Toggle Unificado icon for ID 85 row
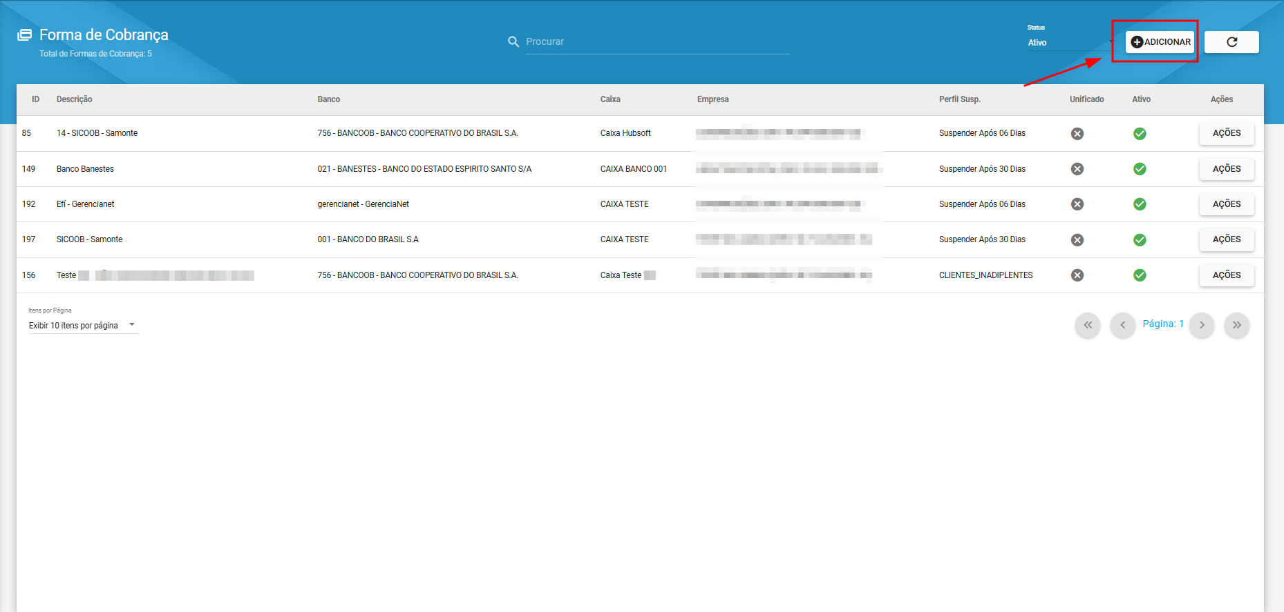Screen dimensions: 1284x612 point(1077,134)
